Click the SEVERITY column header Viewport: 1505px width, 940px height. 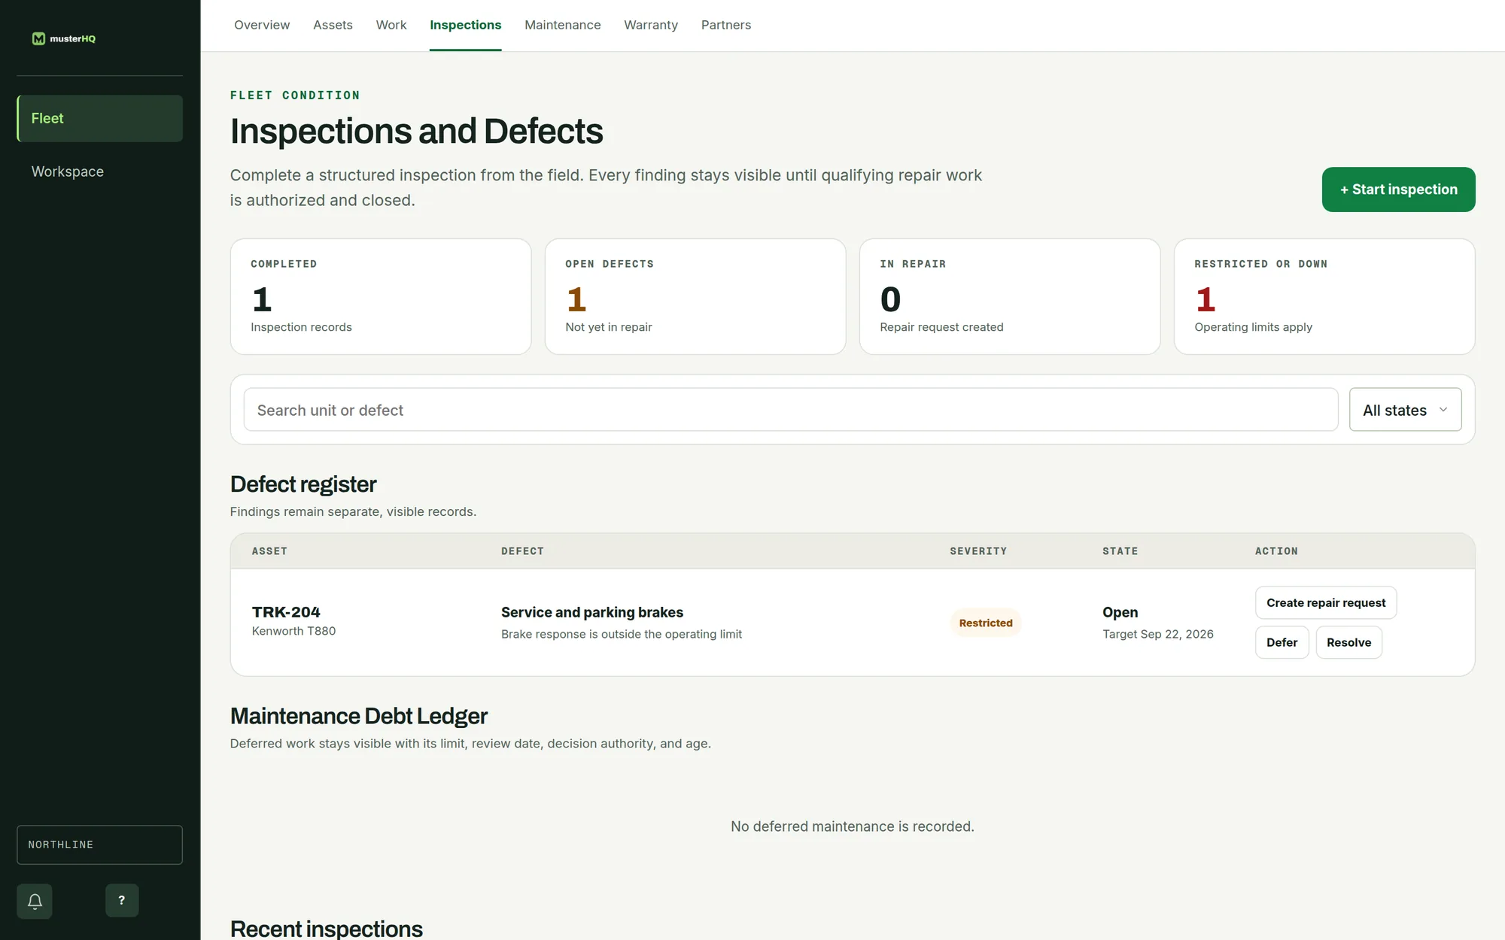(x=978, y=551)
